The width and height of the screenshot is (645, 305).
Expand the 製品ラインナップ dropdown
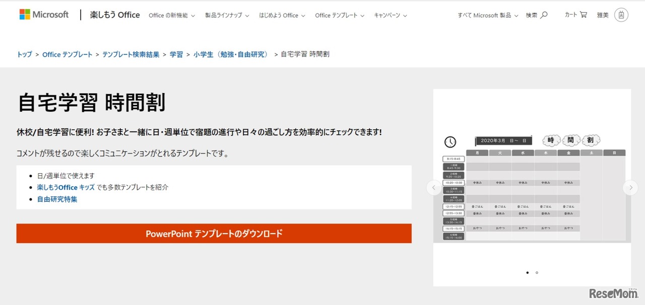pos(227,16)
